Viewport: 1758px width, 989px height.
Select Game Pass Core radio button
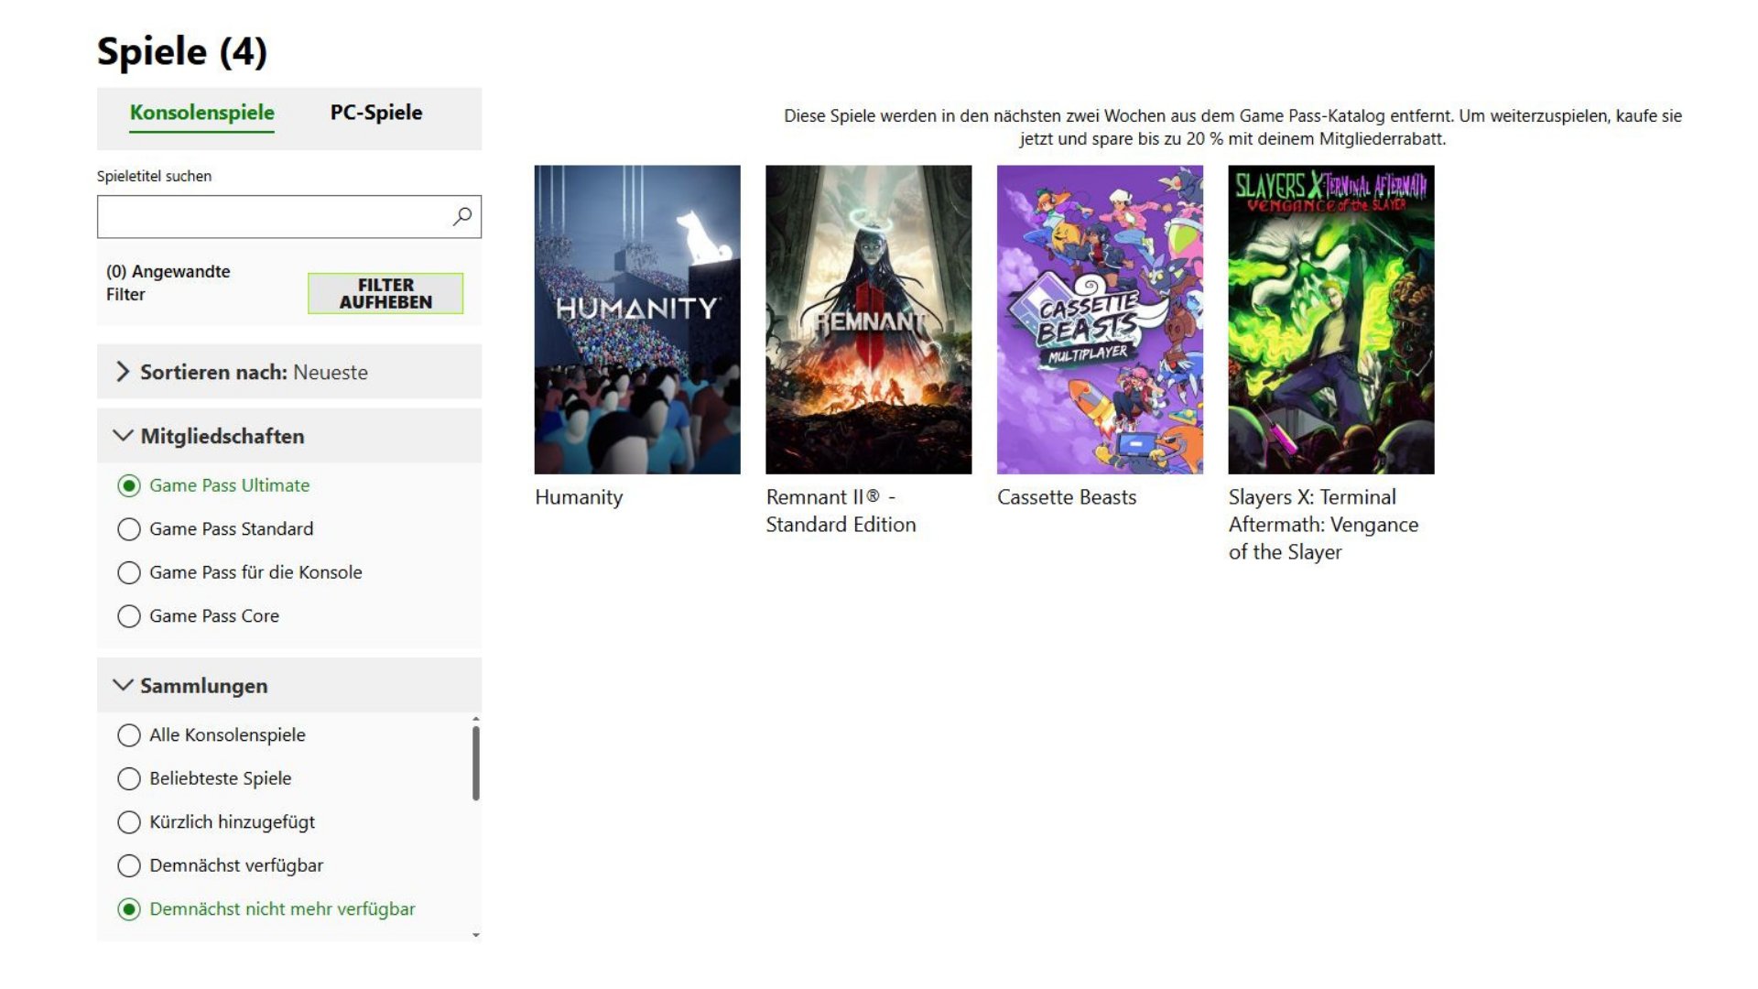click(x=129, y=616)
